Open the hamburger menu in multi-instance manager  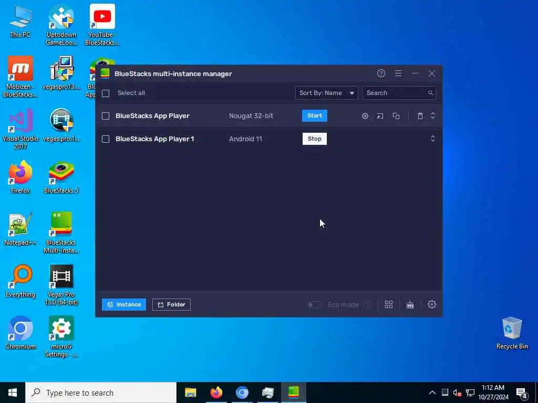click(x=398, y=73)
